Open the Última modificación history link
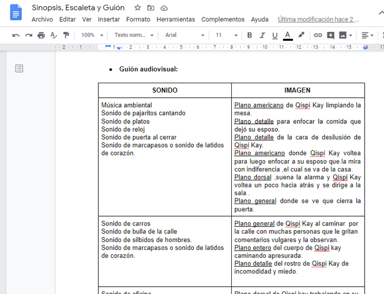 [318, 19]
